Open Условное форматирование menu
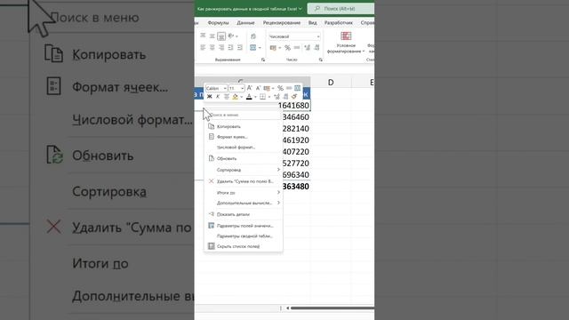This screenshot has height=320, width=569. point(346,44)
